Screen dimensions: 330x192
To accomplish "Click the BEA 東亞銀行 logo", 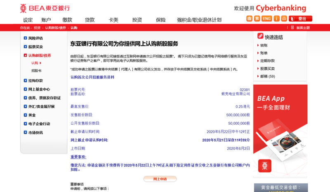I will click(x=45, y=8).
